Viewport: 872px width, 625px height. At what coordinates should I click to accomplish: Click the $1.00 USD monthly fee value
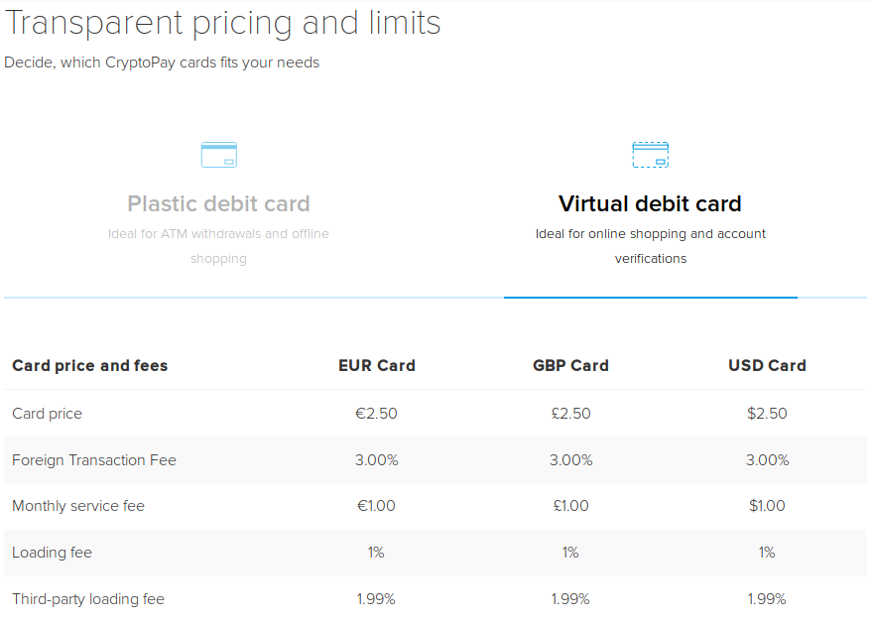tap(767, 505)
